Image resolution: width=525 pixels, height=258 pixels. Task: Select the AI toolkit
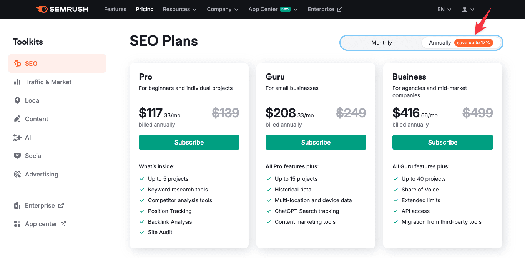(57, 137)
